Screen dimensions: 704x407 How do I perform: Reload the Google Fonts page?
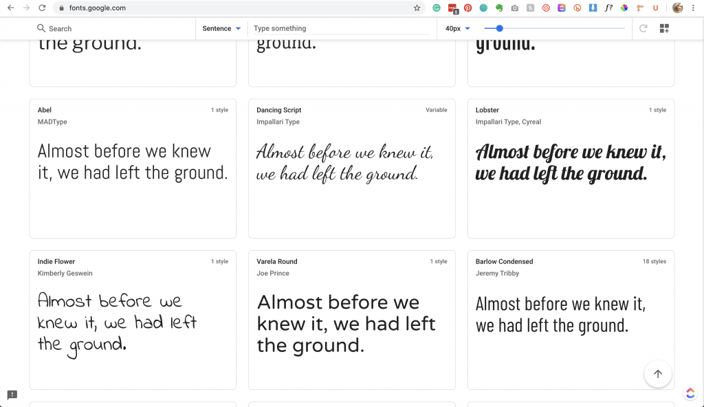[42, 8]
